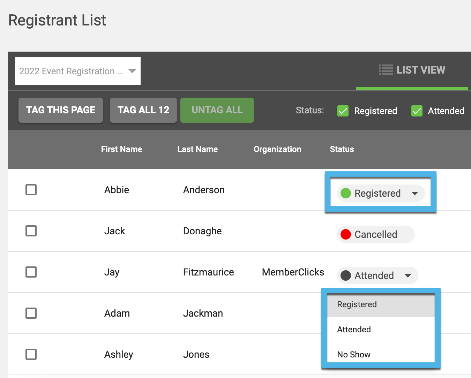Click the list view lines icon

(386, 70)
